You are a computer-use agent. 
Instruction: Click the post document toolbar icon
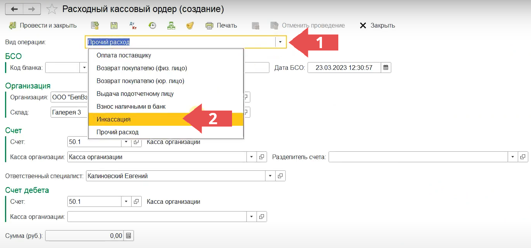pyautogui.click(x=95, y=26)
